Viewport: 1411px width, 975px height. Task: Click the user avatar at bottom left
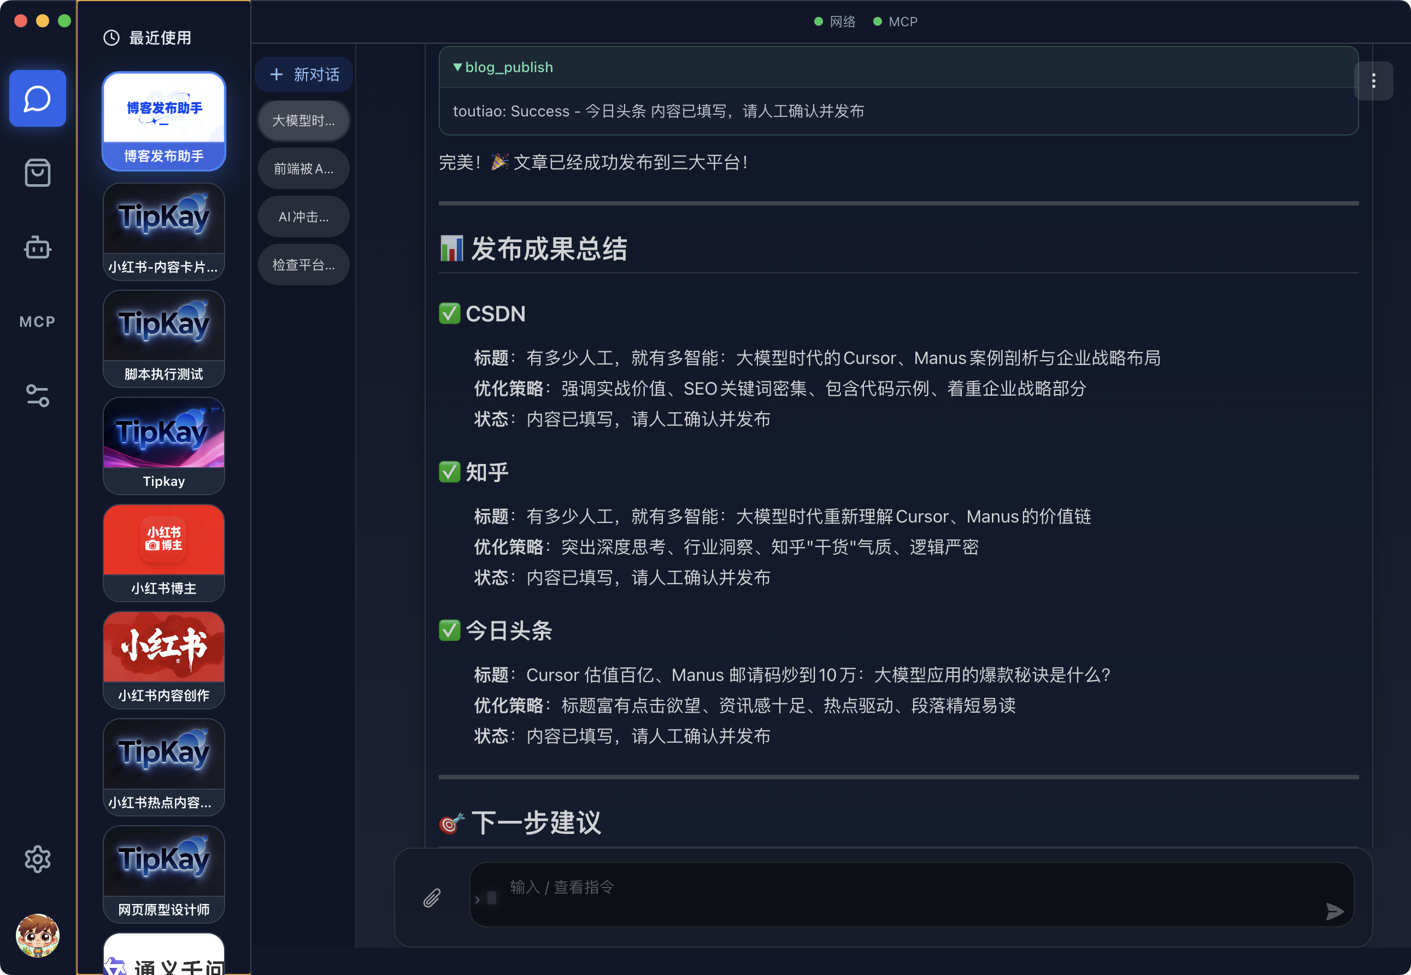[x=37, y=934]
